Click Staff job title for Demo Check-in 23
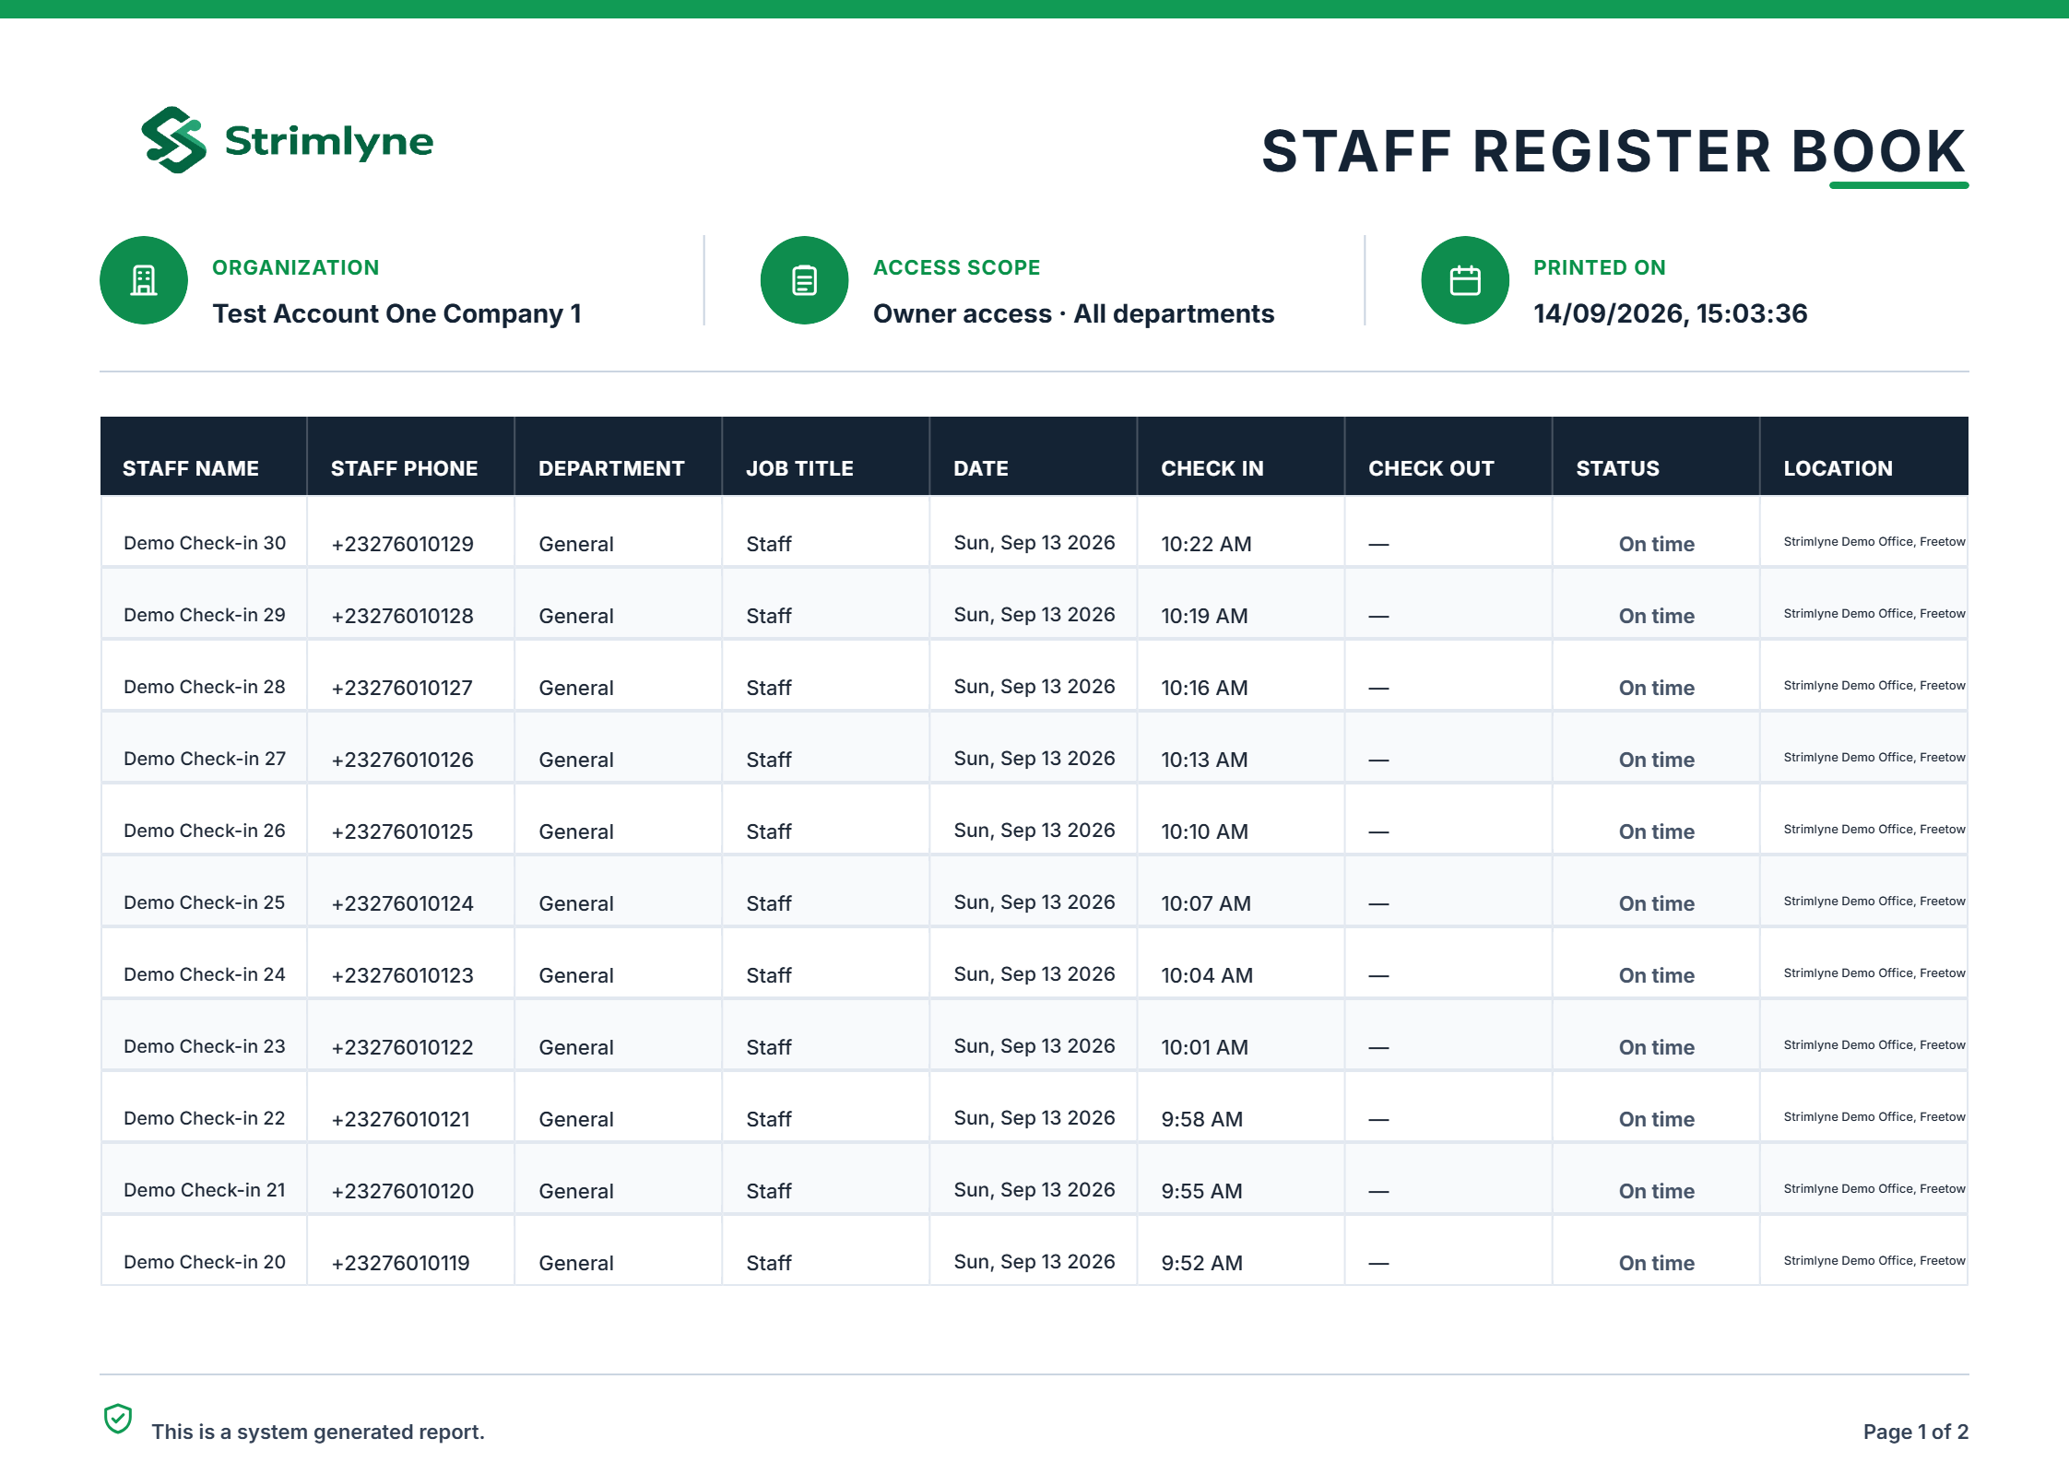This screenshot has height=1462, width=2069. click(769, 1047)
